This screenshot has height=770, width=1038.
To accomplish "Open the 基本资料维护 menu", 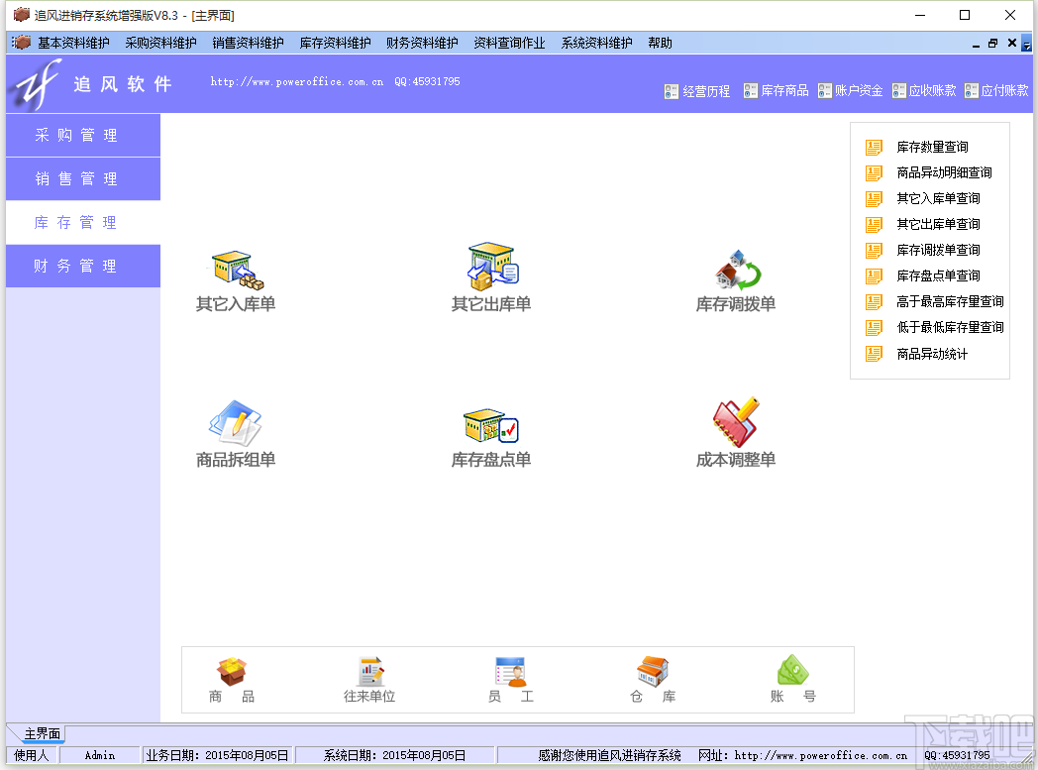I will click(73, 43).
